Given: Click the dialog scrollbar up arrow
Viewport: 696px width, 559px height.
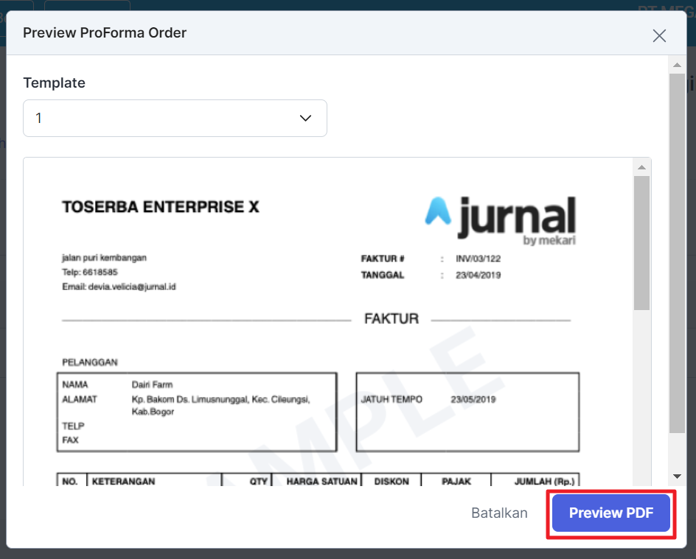Looking at the screenshot, I should coord(677,65).
